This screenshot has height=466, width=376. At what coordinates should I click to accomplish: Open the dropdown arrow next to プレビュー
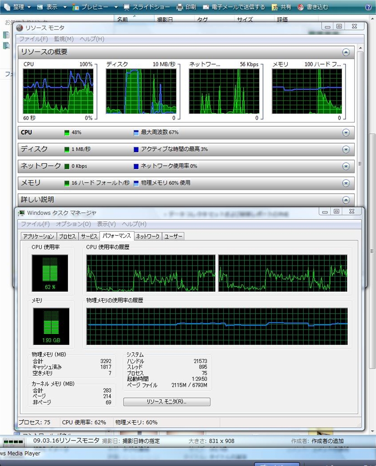(116, 7)
